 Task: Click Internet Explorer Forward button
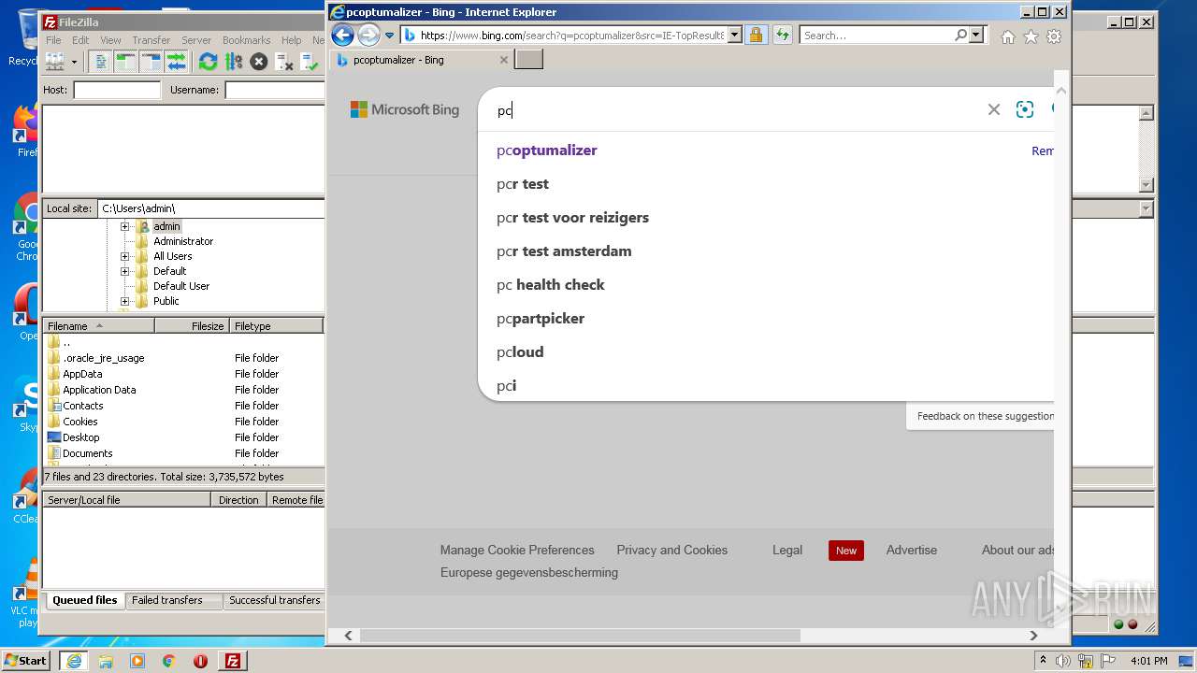point(369,36)
